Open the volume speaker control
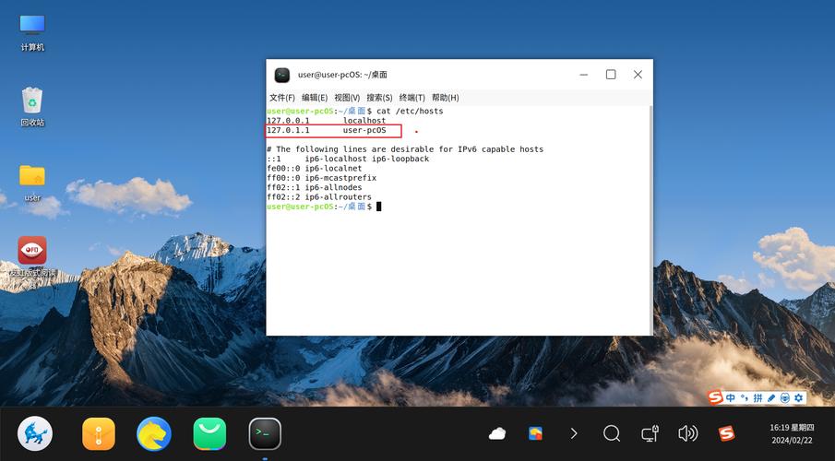This screenshot has width=835, height=461. click(x=687, y=433)
